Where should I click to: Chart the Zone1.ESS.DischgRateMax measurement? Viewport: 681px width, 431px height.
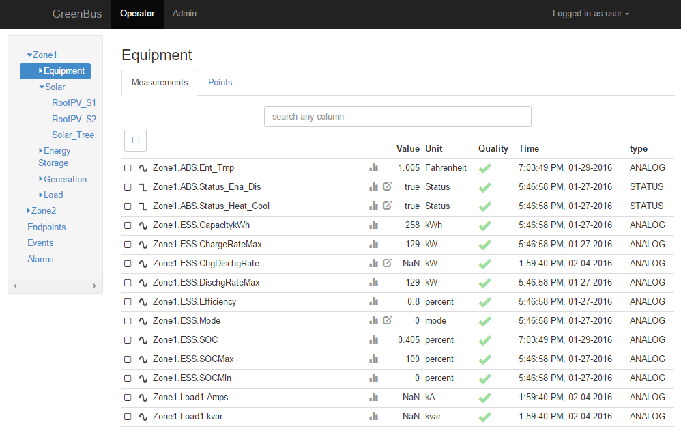(373, 283)
